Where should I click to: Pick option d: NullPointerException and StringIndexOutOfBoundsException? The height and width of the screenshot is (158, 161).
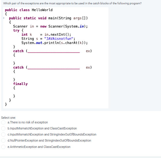click(3, 141)
